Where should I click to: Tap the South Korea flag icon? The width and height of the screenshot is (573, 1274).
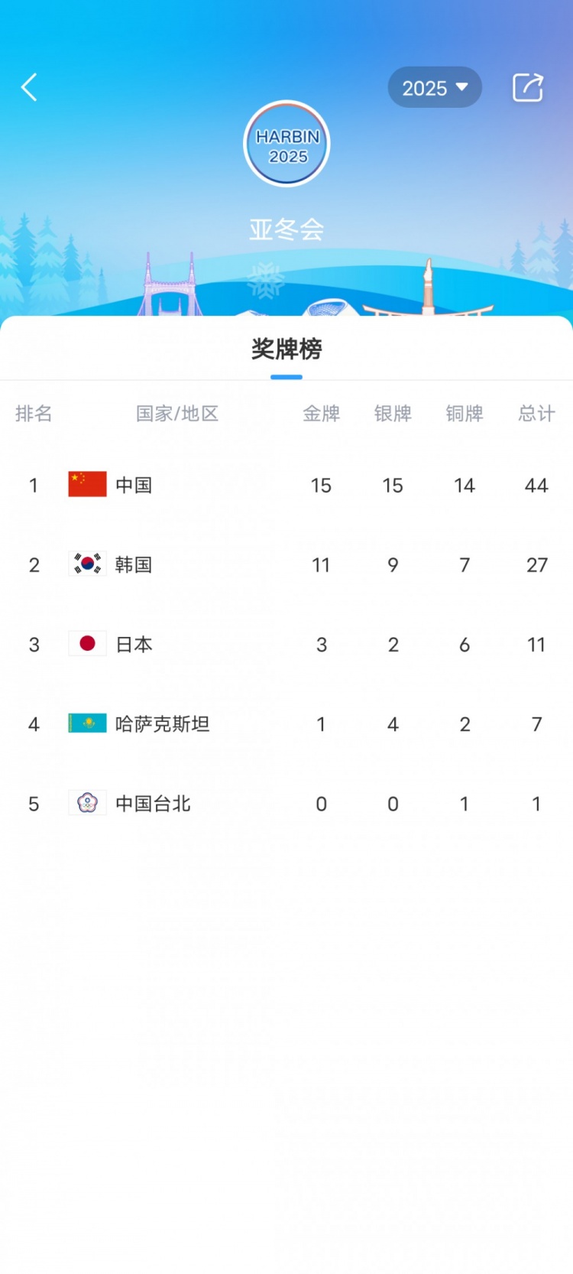[87, 564]
